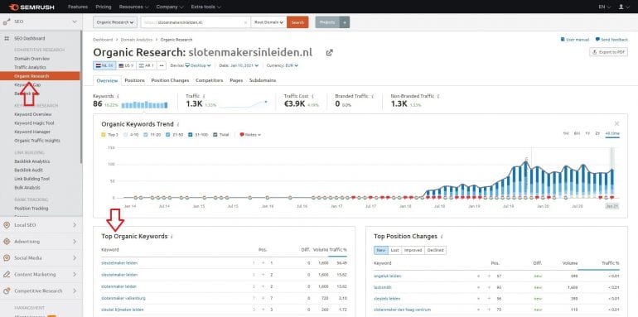
Task: Select the All time chart range
Action: (612, 134)
